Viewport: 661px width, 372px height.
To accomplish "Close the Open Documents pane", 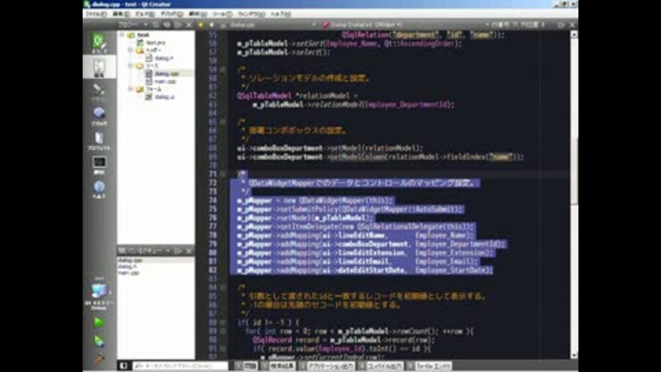I will tap(189, 251).
